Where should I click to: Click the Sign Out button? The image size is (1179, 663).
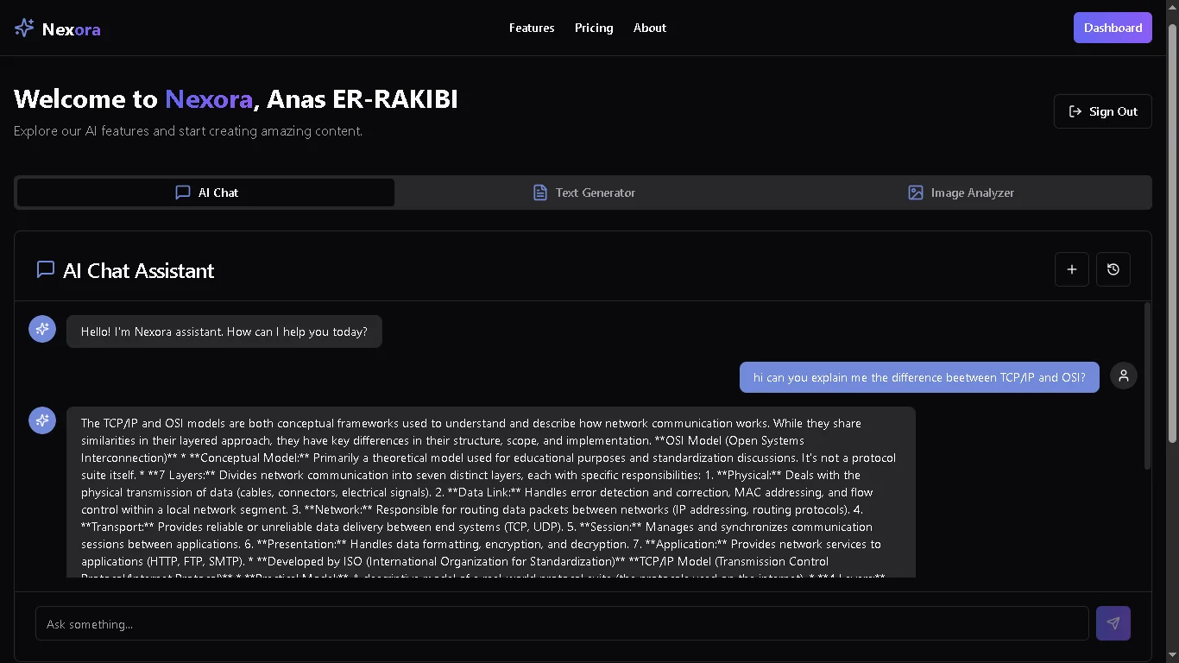coord(1102,110)
